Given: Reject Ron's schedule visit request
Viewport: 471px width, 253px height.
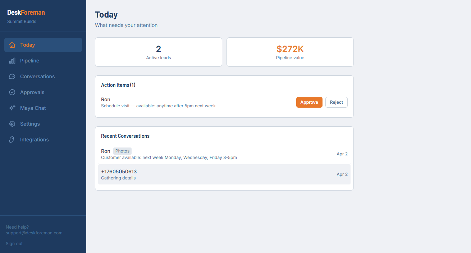Looking at the screenshot, I should [x=336, y=102].
